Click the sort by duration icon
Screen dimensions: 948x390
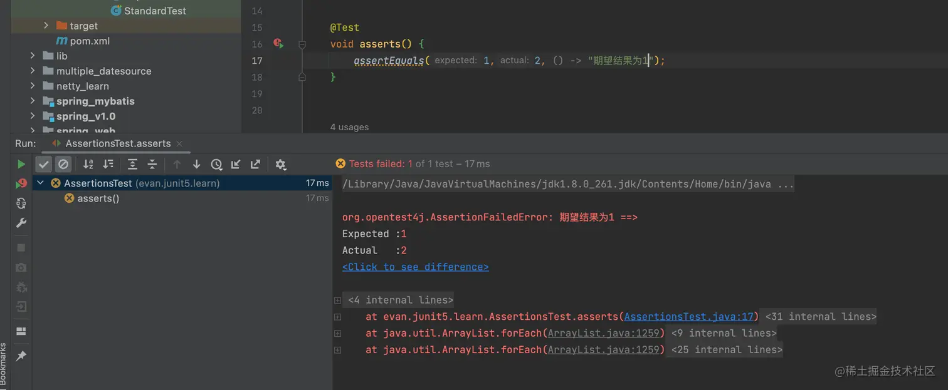click(x=107, y=164)
